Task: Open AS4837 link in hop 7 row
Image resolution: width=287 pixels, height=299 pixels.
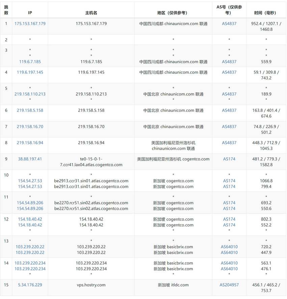Action: click(229, 127)
